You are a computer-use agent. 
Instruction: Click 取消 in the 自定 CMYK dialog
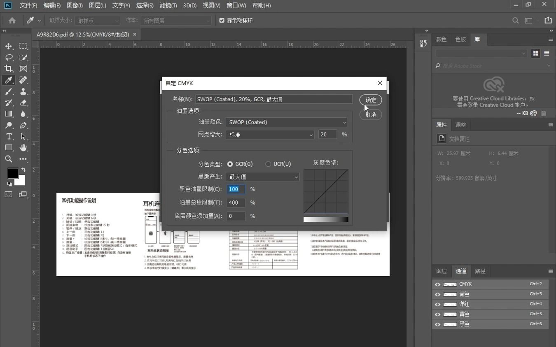click(x=371, y=115)
